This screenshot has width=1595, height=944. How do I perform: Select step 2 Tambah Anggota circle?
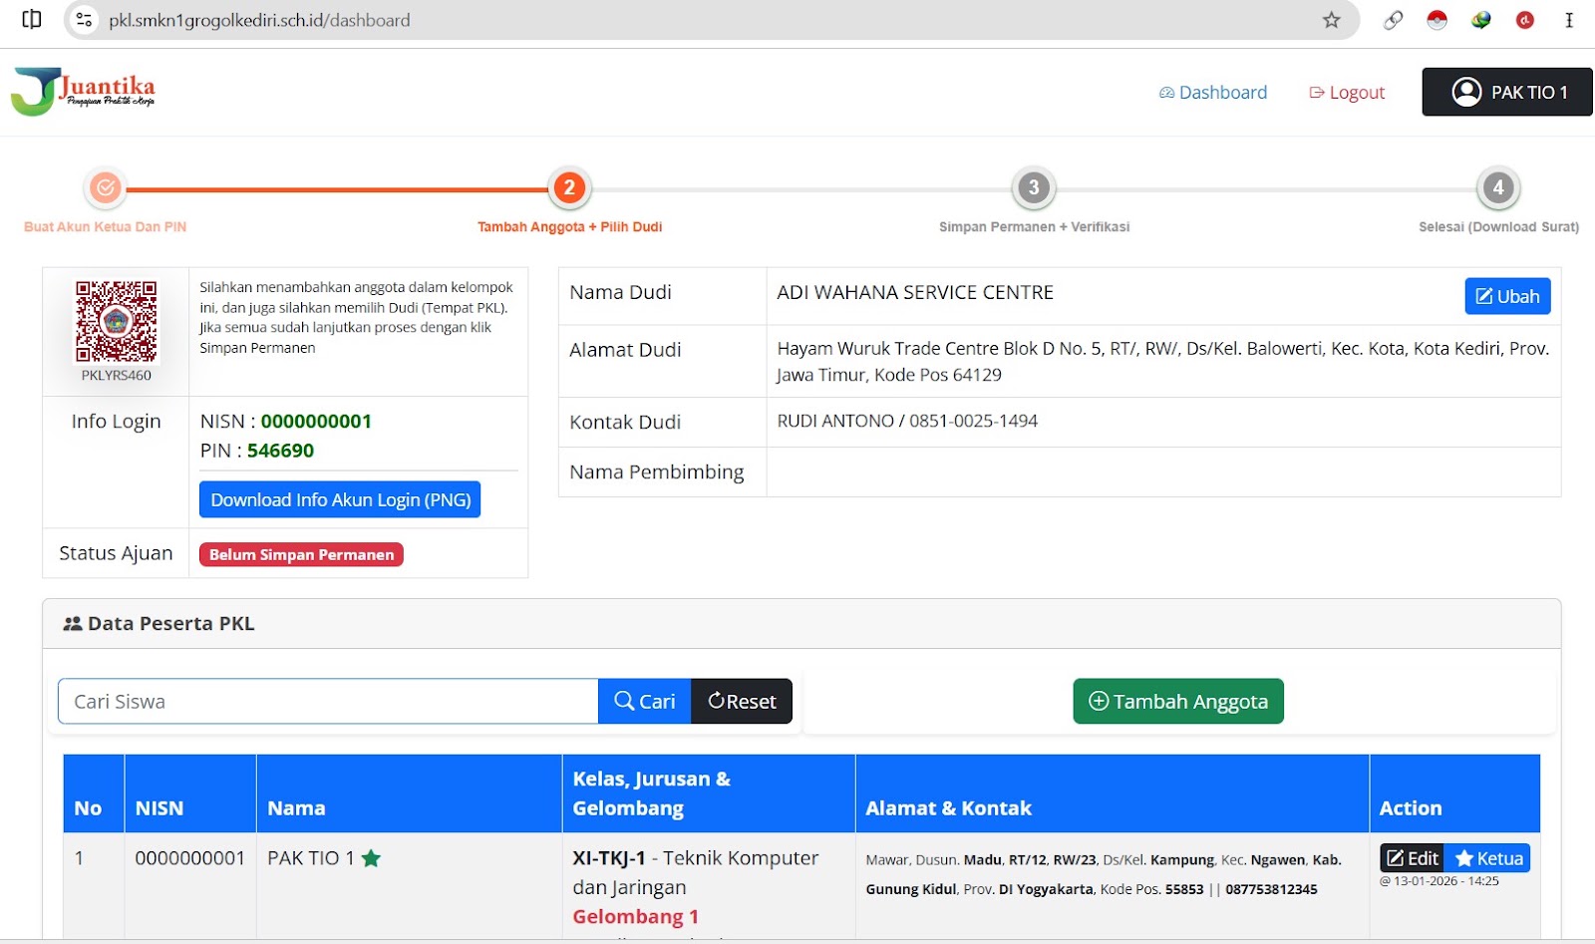coord(569,187)
